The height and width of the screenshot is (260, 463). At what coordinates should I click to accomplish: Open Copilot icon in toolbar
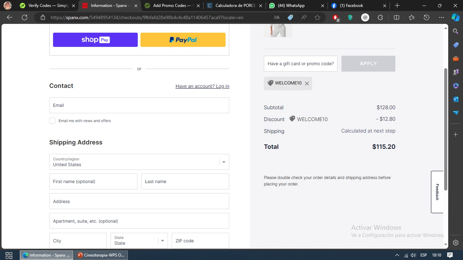456,18
